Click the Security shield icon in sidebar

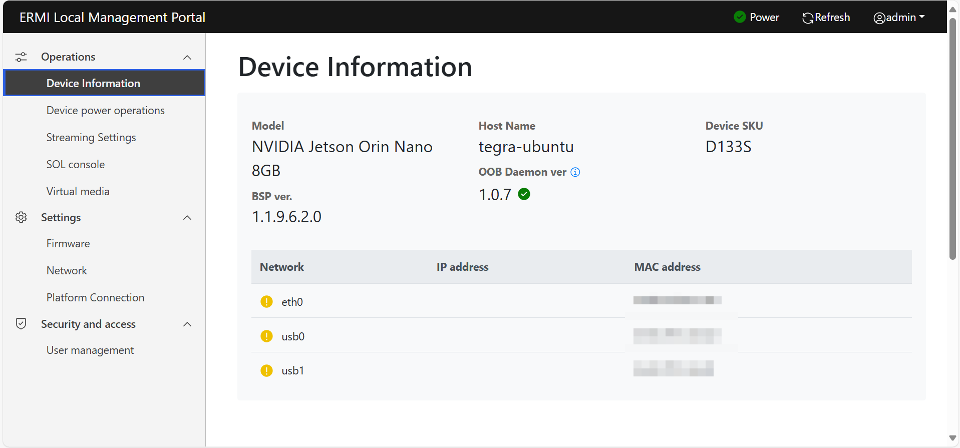point(21,324)
